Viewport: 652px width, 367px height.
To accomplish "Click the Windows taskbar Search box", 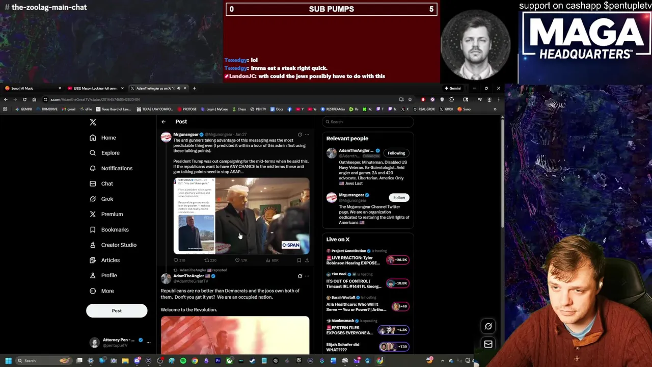I will click(44, 361).
